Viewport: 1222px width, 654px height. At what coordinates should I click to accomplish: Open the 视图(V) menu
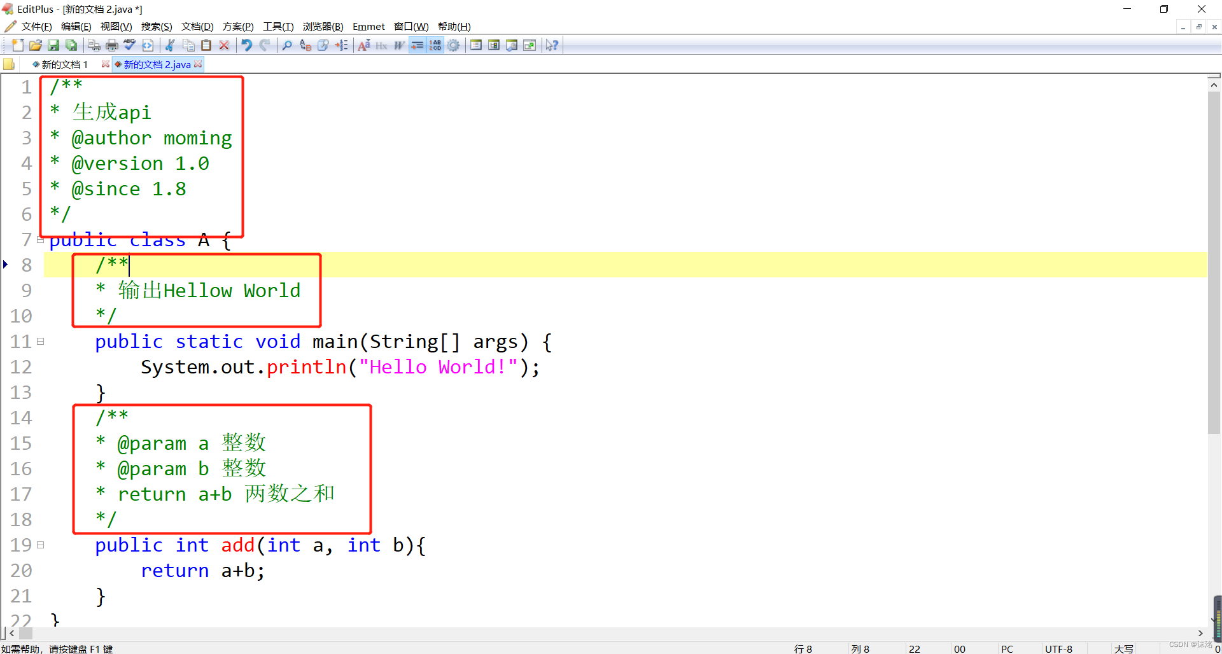point(116,27)
